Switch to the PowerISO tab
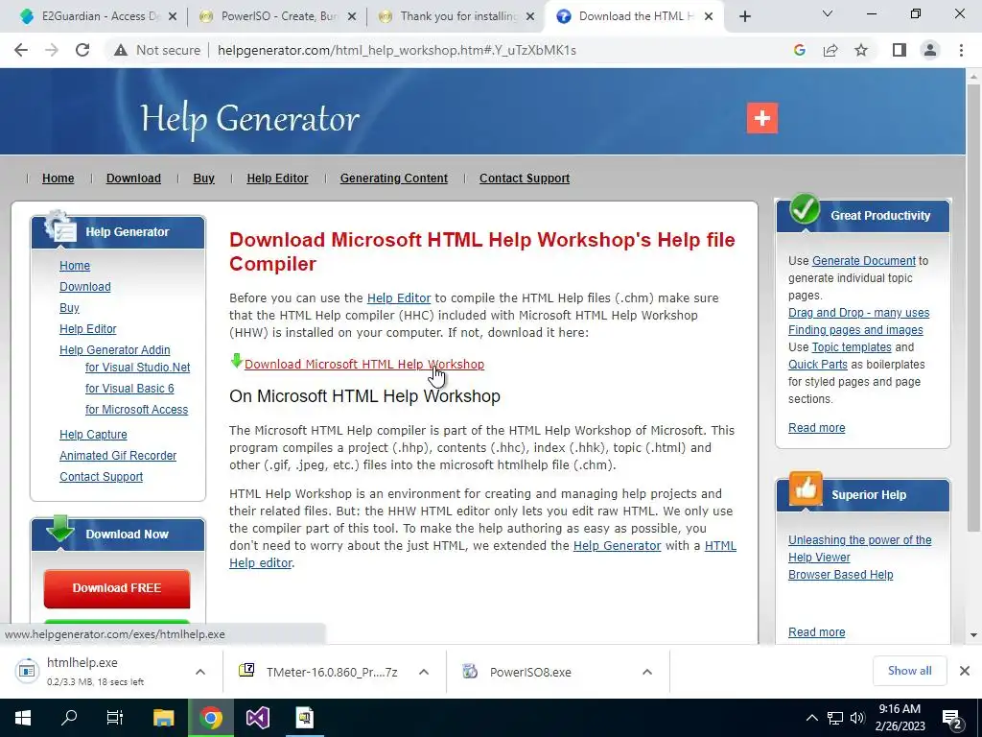 [278, 16]
